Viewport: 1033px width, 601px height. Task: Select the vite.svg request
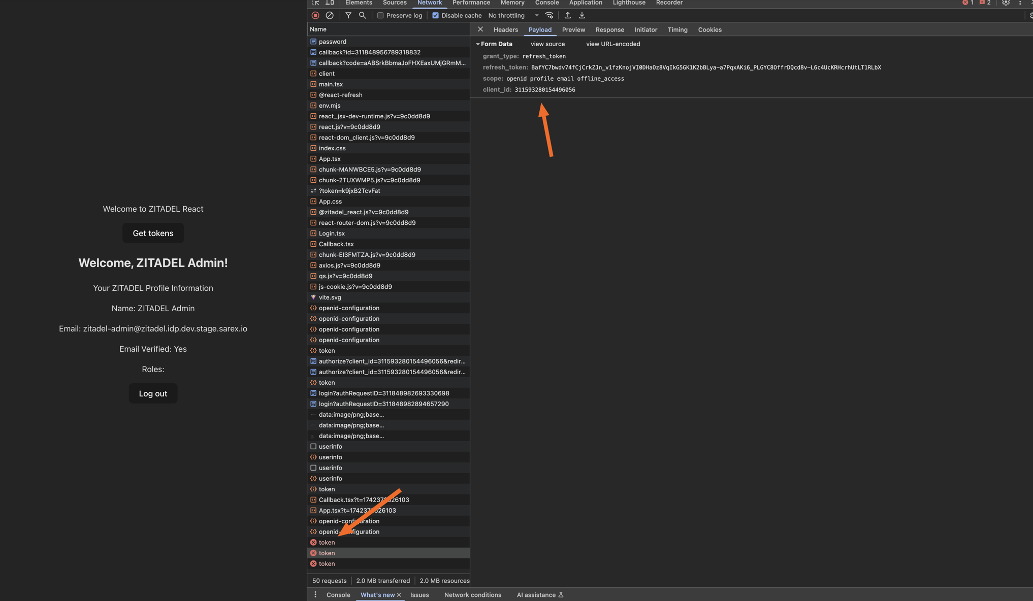tap(389, 297)
